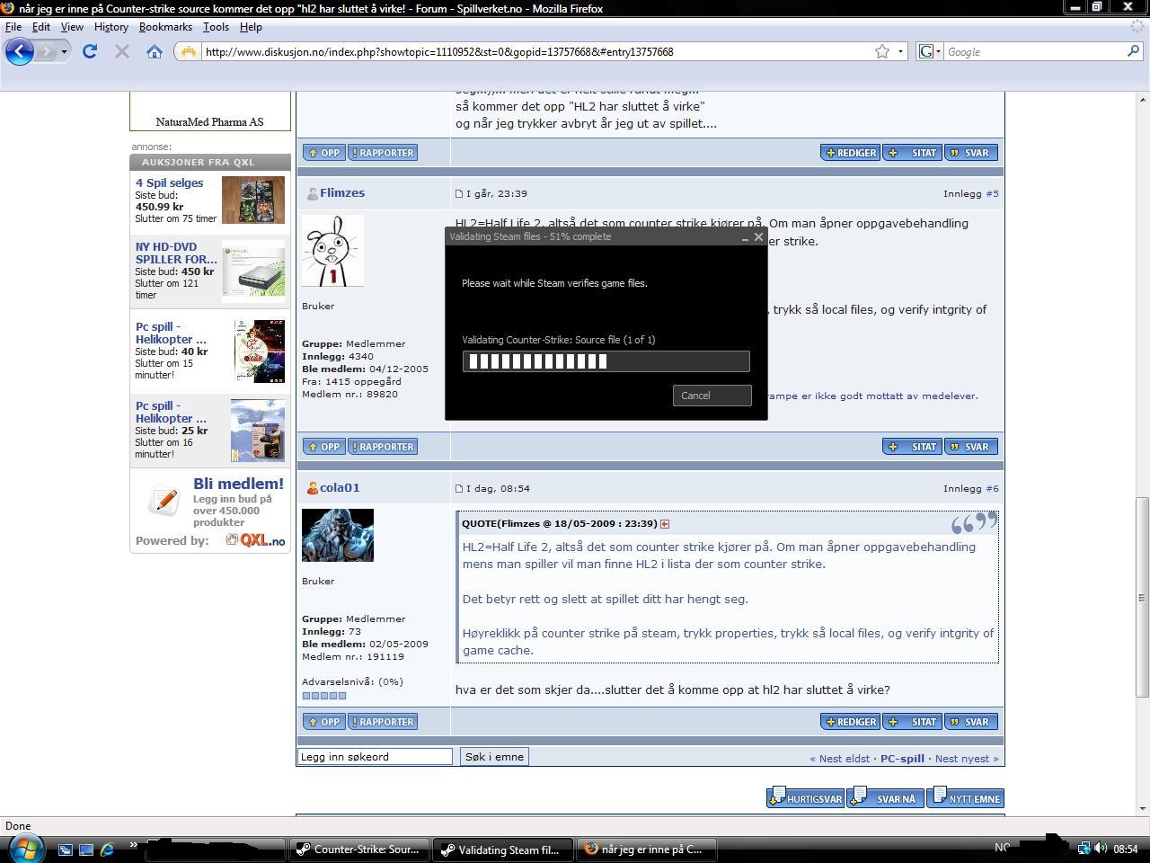Open PC-spill forum link
Image resolution: width=1150 pixels, height=863 pixels.
pyautogui.click(x=902, y=759)
